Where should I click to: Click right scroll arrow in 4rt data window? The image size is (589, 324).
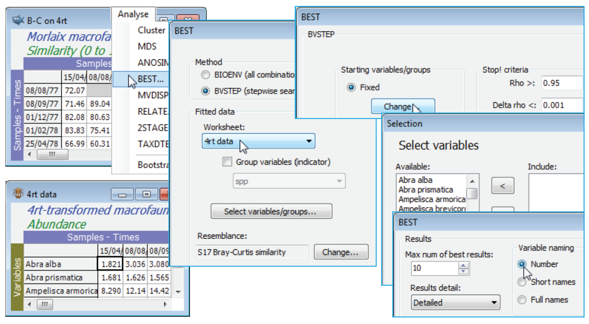tap(165, 304)
